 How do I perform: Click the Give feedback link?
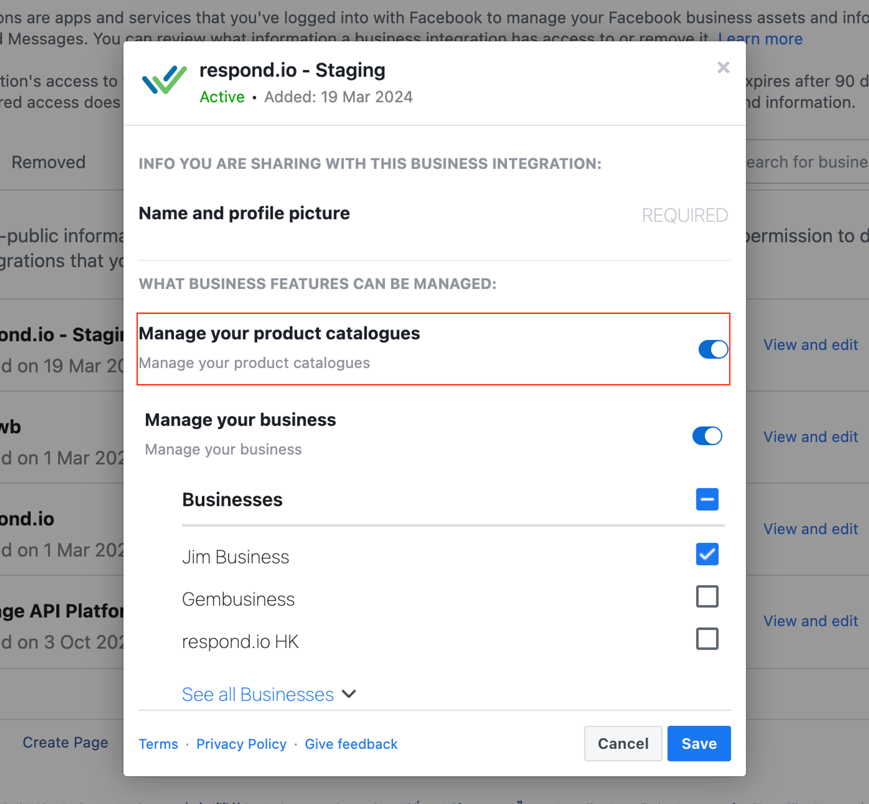click(x=351, y=744)
